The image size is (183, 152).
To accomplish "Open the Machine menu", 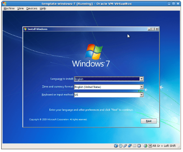I will pos(9,8).
